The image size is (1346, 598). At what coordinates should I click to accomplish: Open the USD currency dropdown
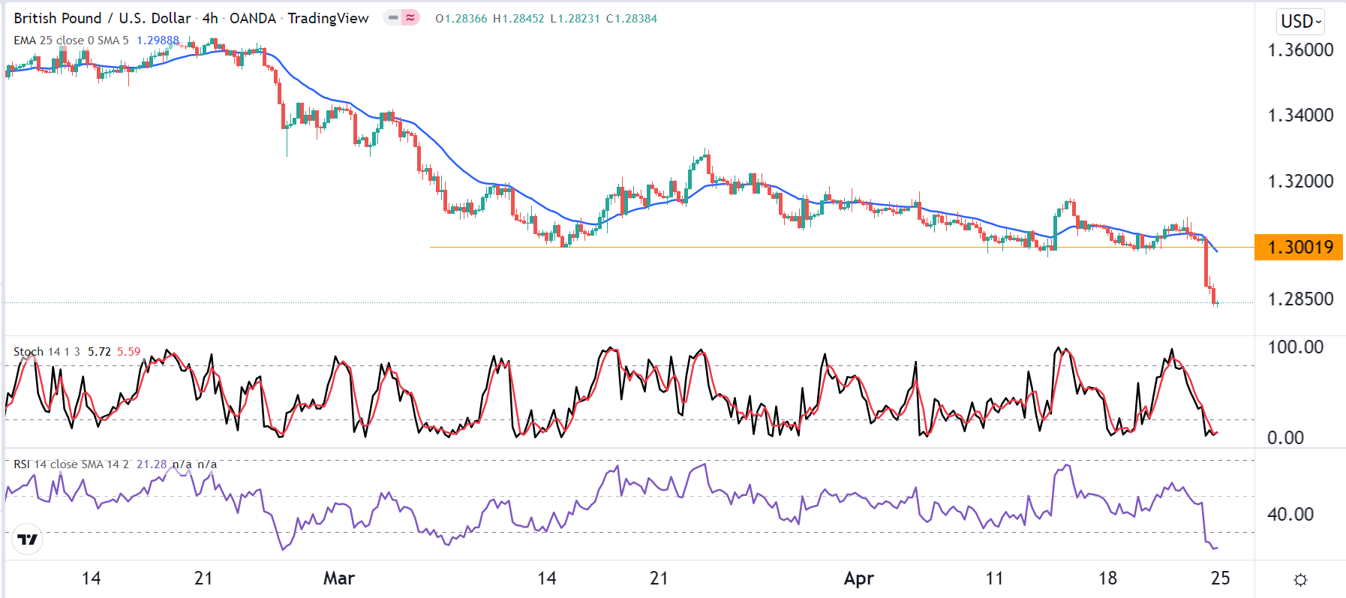click(1301, 21)
